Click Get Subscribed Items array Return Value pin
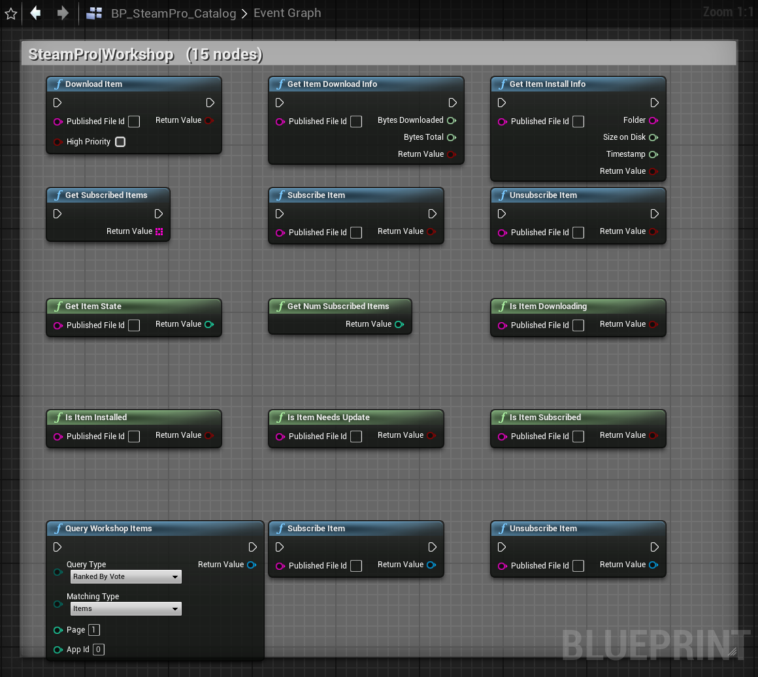The width and height of the screenshot is (758, 677). tap(159, 231)
